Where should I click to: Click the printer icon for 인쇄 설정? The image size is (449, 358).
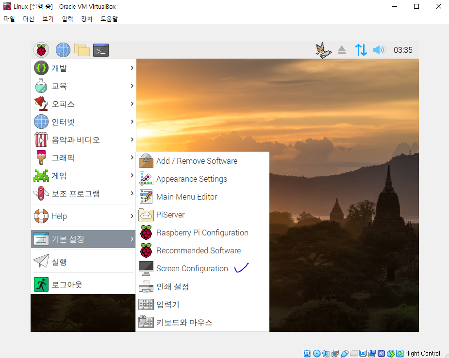[x=146, y=287]
